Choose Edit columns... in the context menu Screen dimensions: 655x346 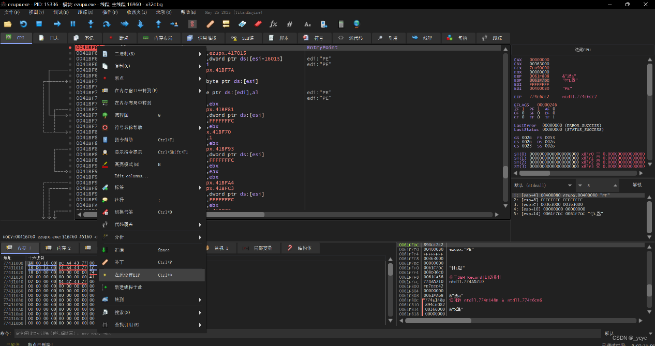[x=131, y=176]
